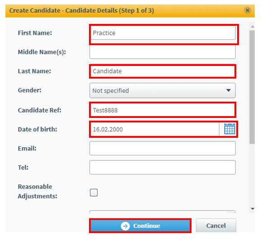Click the partially visible field below checkbox
Viewport: 262px width, 239px height.
click(x=162, y=211)
